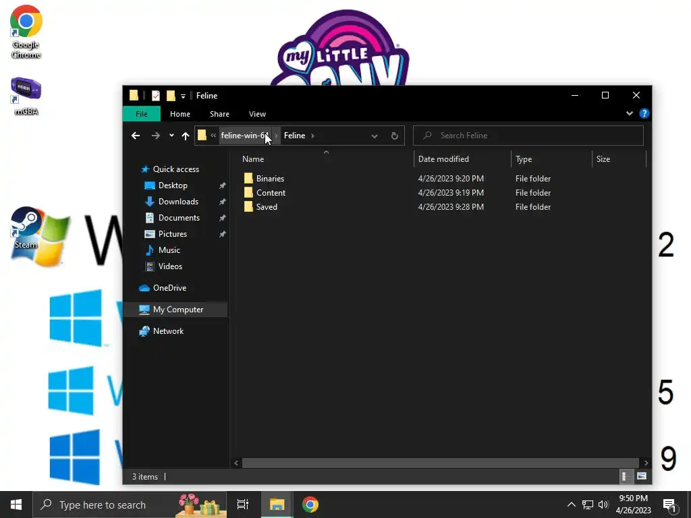
Task: Click New Folder icon in title bar
Action: (x=171, y=96)
